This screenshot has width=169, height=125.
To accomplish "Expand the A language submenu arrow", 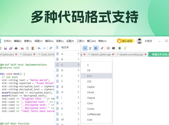I will [x=78, y=54].
